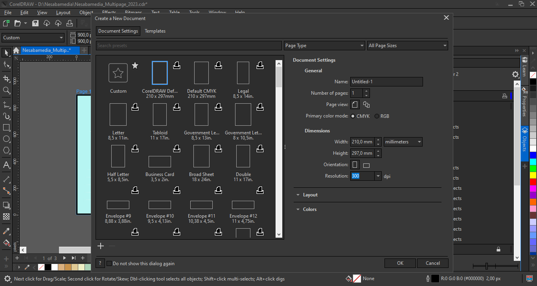Expand the Layout section
This screenshot has height=286, width=537.
coord(310,195)
